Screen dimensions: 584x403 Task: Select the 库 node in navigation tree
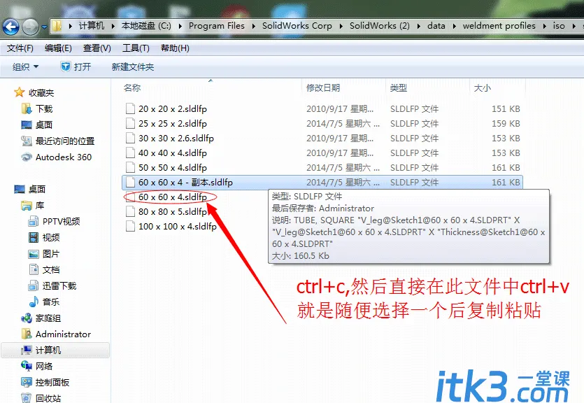coord(33,205)
